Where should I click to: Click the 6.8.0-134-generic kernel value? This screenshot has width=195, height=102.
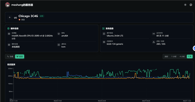coord(115,44)
